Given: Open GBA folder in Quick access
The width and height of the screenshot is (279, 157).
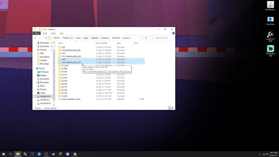Looking at the screenshot, I should [42, 53].
